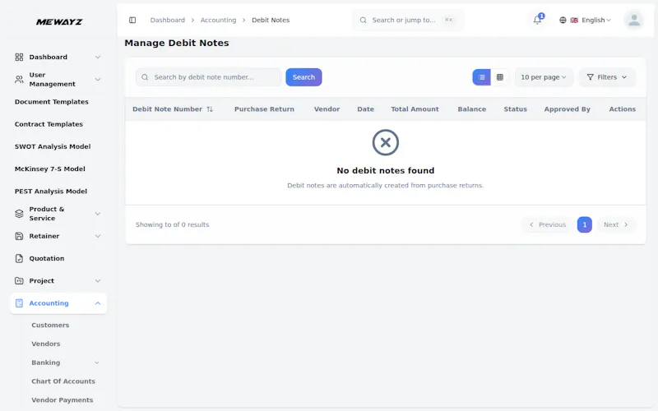Switch to list view

click(x=482, y=77)
